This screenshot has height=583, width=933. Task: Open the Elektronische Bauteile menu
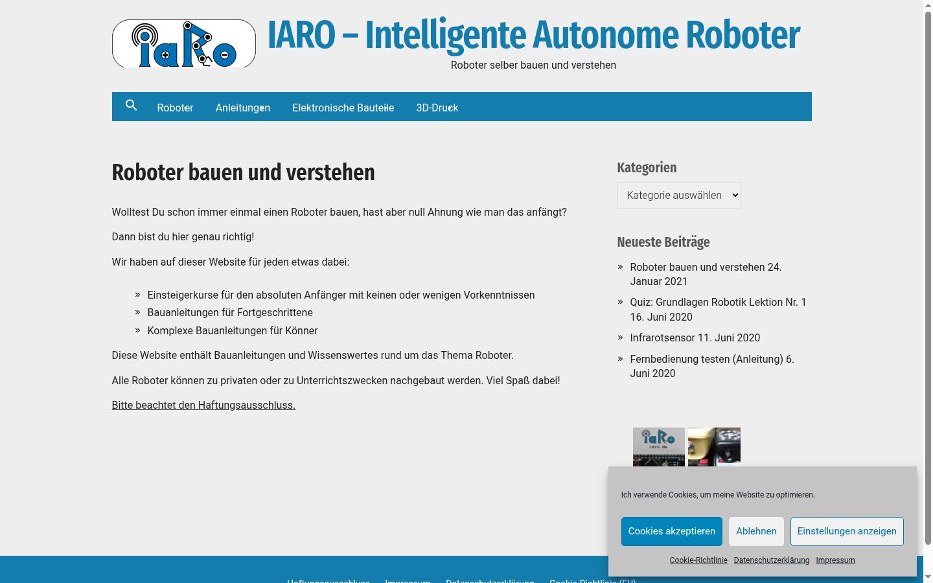coord(343,108)
